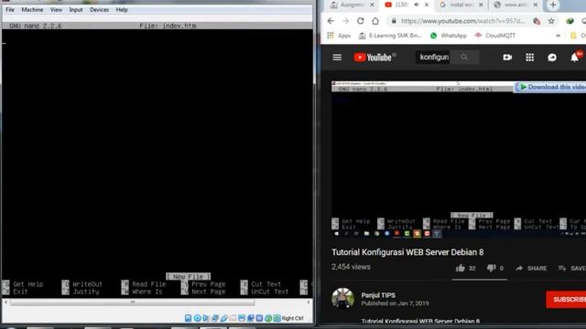Click the left arrow of VirtualBox horizontal scrollbar
Viewport: 586px width, 329px height.
[5, 302]
